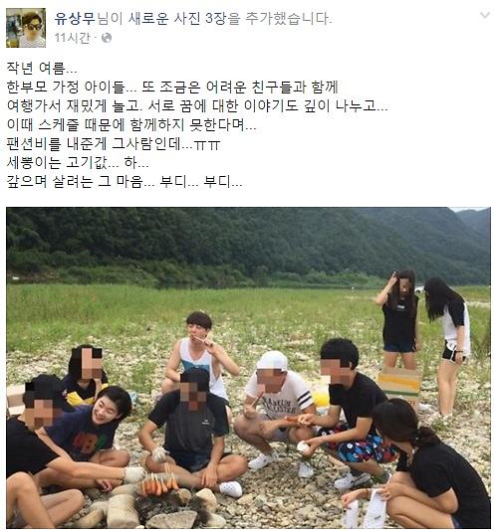Click the forested mountain in photo background
This screenshot has width=496, height=530.
(248, 242)
